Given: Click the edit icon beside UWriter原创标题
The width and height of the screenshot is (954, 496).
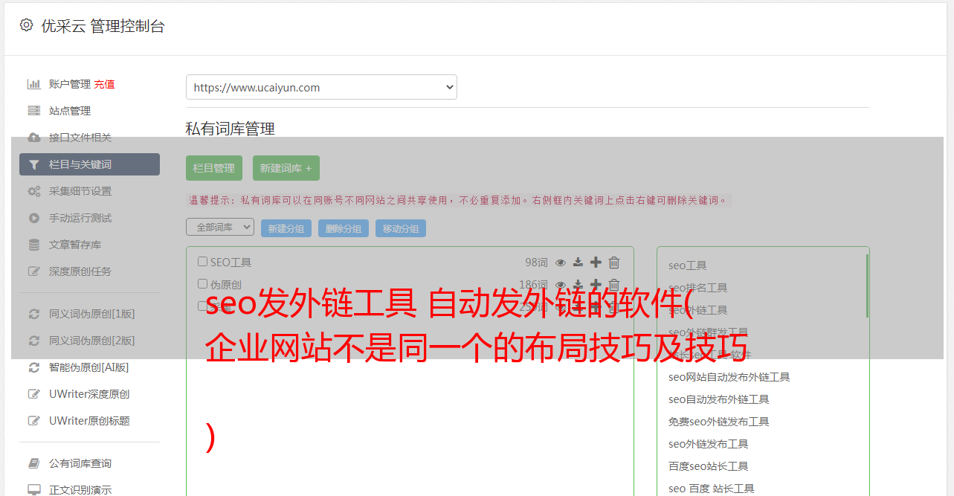Looking at the screenshot, I should pyautogui.click(x=34, y=421).
